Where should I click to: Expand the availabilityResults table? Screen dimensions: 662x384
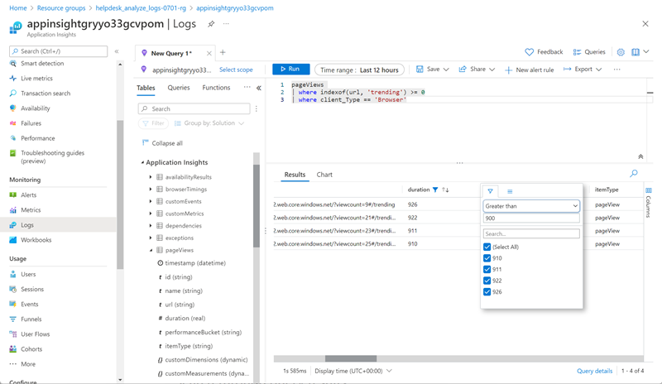(x=151, y=177)
